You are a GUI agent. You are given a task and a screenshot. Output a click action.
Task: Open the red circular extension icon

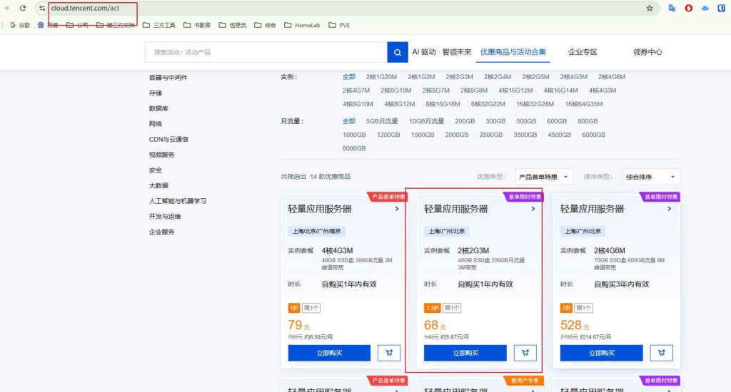coord(689,8)
